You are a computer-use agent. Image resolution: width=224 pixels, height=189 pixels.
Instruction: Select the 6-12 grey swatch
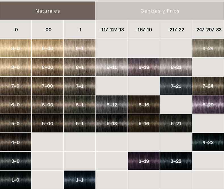pyautogui.click(x=112, y=104)
